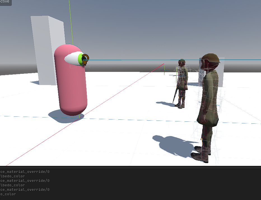Select the camera gizmo icon on the eye
Viewport: 261px width, 200px height.
[85, 60]
